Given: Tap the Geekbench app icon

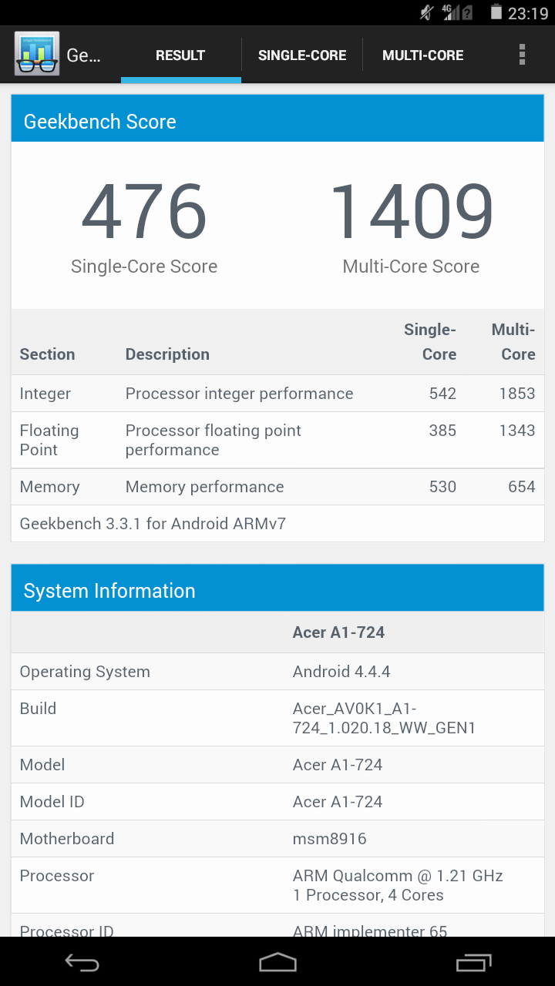Looking at the screenshot, I should (36, 55).
